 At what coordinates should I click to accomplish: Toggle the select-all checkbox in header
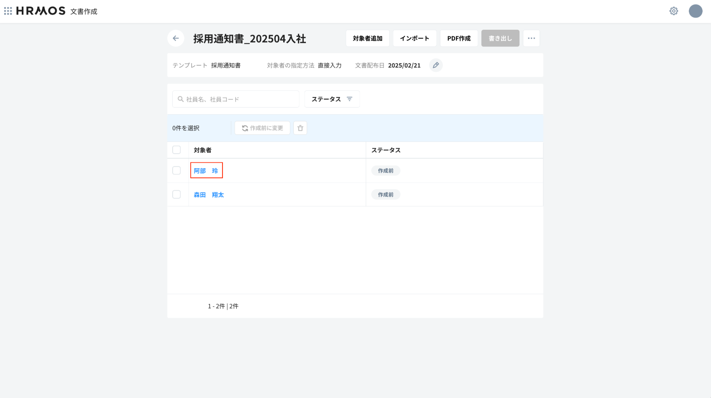pos(176,150)
